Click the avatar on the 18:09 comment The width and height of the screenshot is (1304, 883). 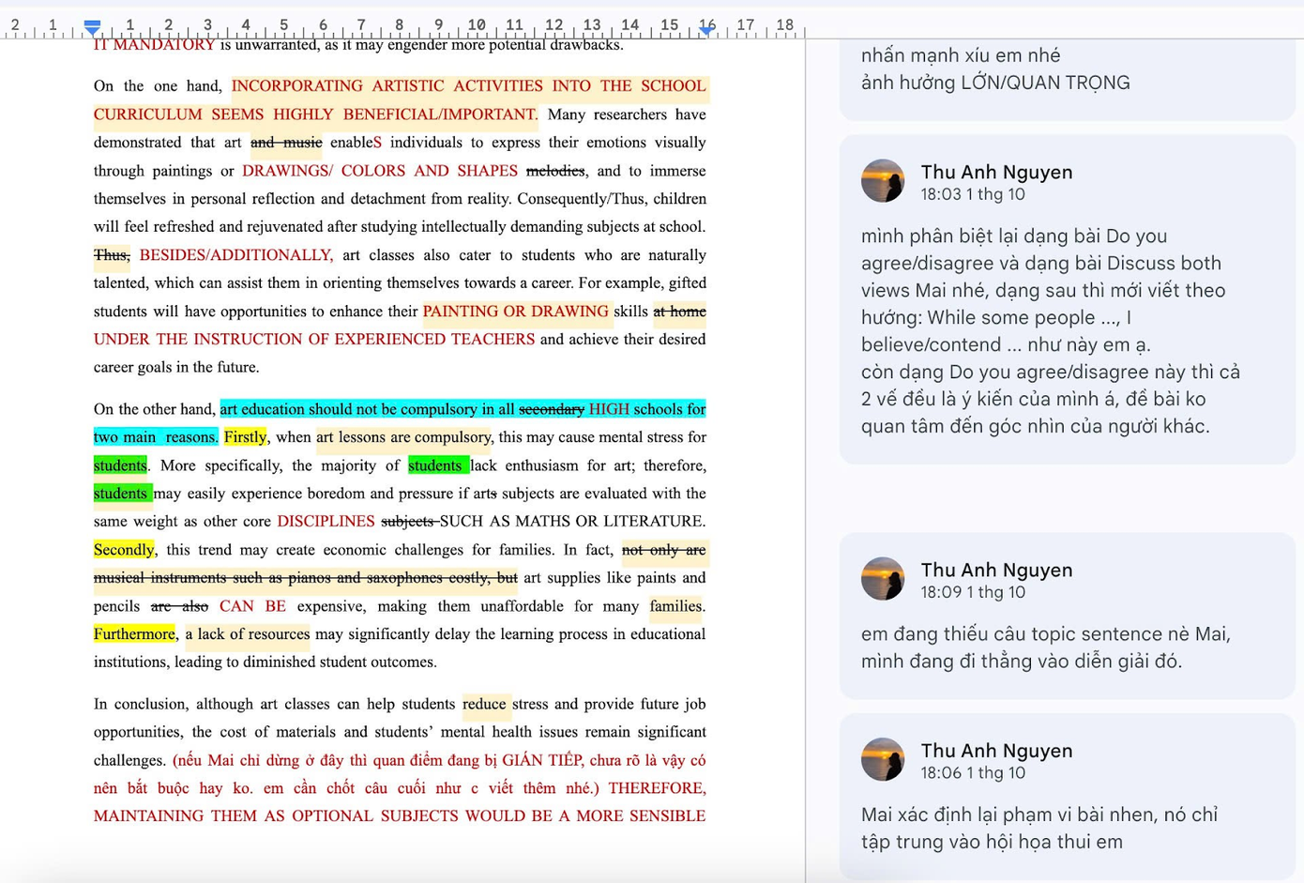click(883, 579)
